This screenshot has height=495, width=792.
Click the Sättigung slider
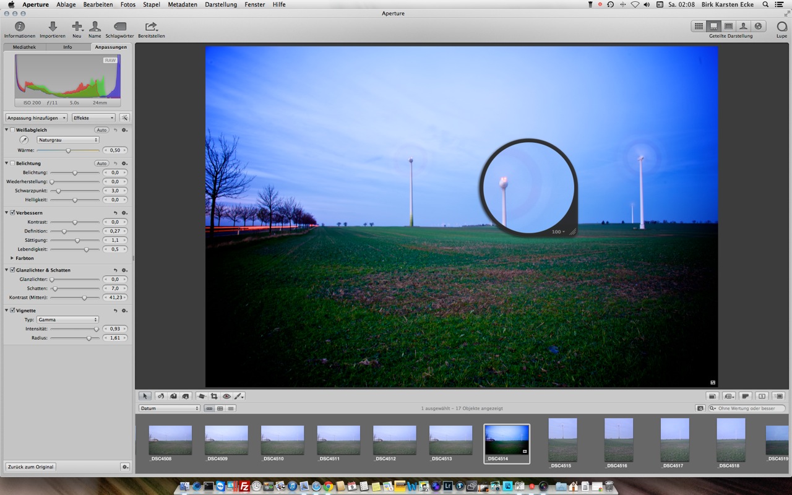[x=75, y=240]
